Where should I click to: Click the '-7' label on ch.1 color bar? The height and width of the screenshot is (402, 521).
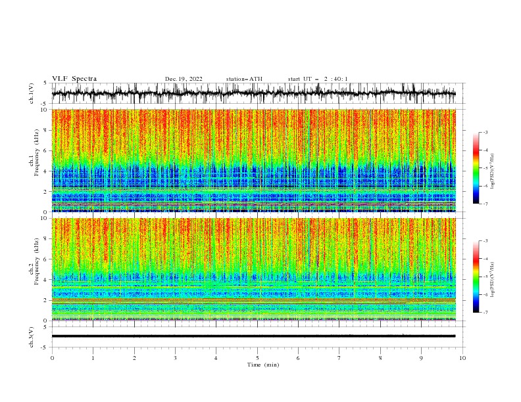(485, 204)
